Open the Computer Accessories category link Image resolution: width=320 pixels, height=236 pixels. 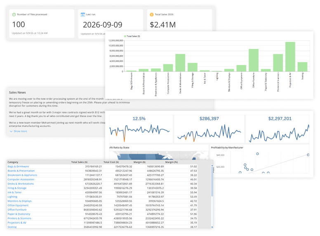[21, 179]
